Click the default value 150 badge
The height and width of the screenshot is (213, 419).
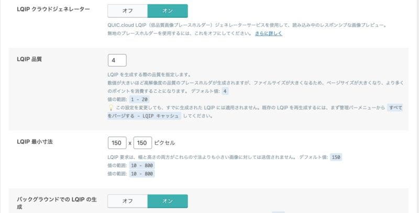pos(336,157)
